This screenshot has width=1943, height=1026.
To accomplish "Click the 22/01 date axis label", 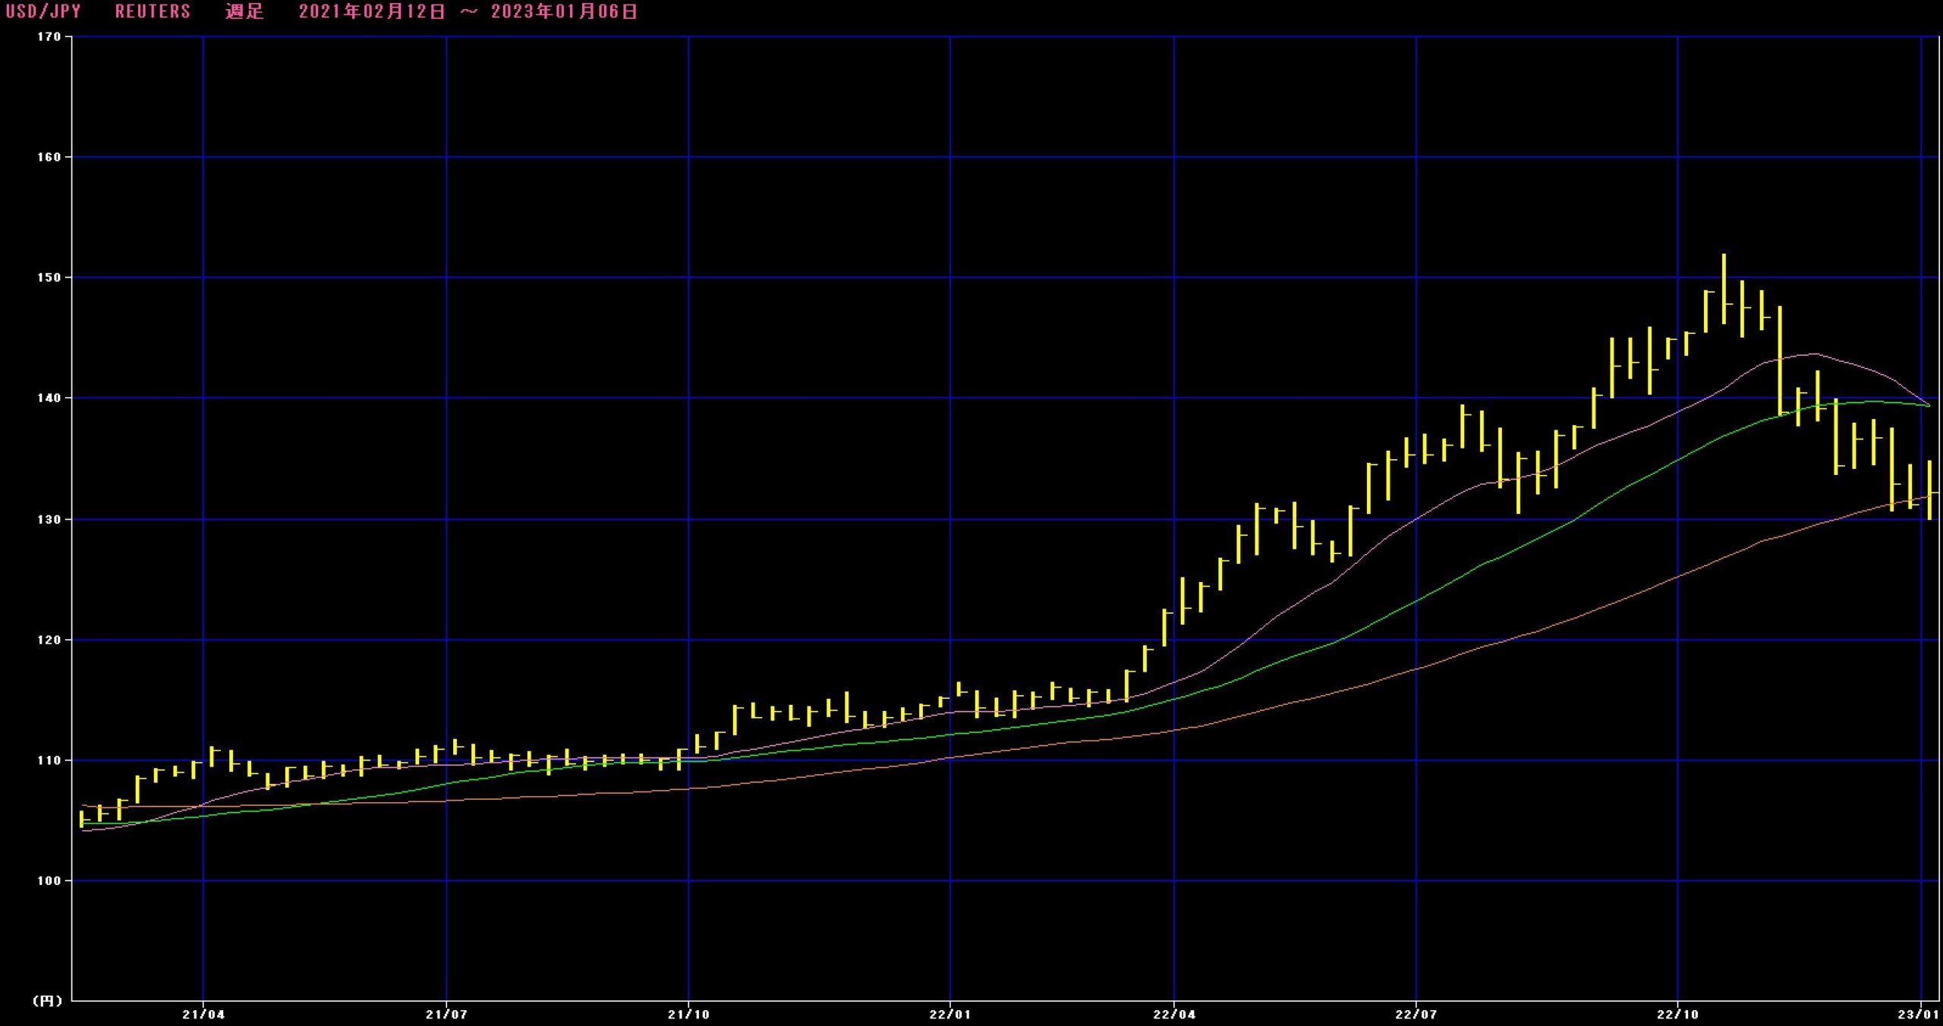I will pos(949,1015).
